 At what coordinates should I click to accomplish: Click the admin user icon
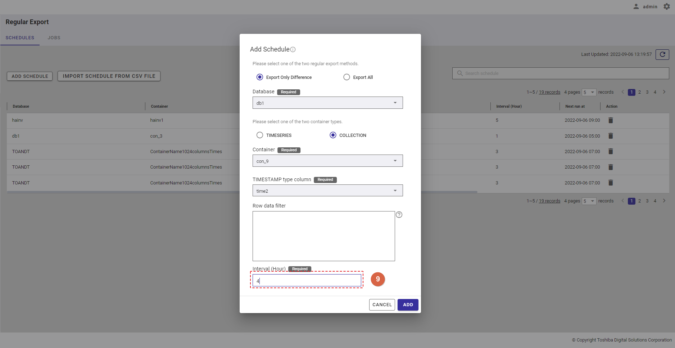(x=636, y=6)
